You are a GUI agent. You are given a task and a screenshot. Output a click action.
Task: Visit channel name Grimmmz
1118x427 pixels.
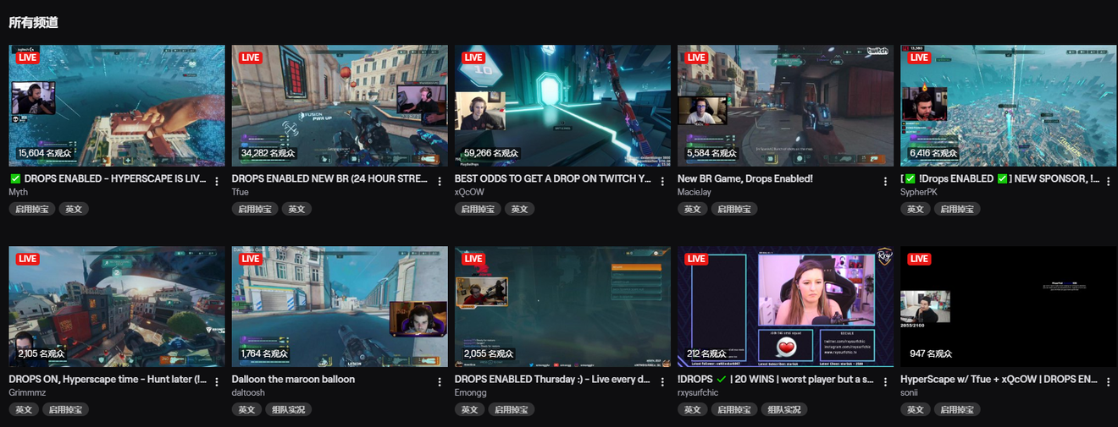point(27,393)
